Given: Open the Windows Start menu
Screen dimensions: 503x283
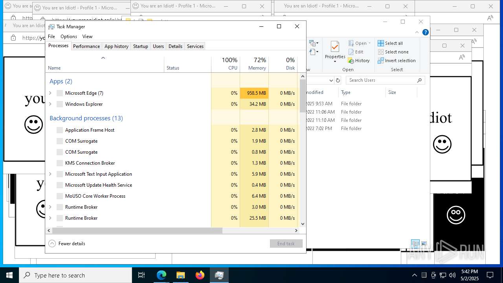Looking at the screenshot, I should pos(9,275).
